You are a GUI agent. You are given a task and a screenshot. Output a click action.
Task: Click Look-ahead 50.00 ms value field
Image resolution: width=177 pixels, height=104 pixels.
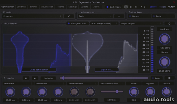[112, 100]
